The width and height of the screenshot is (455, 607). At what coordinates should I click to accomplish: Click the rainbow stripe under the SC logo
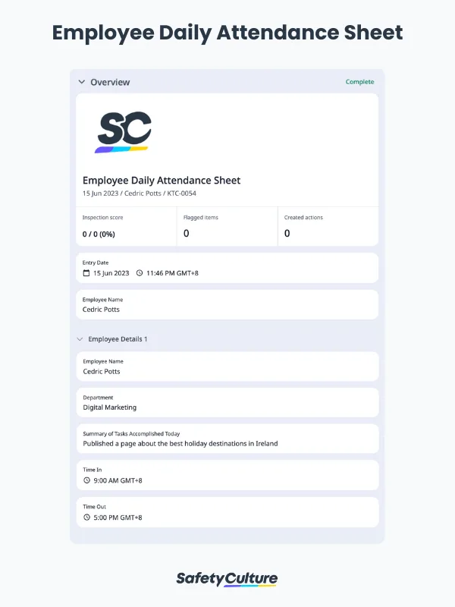123,149
